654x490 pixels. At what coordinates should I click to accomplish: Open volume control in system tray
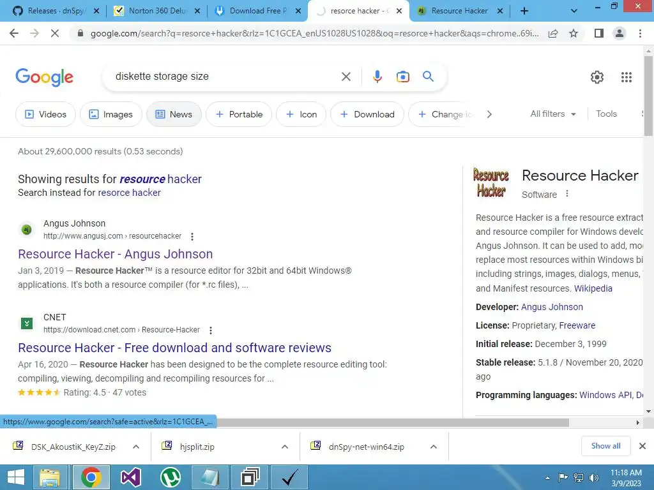tap(593, 478)
